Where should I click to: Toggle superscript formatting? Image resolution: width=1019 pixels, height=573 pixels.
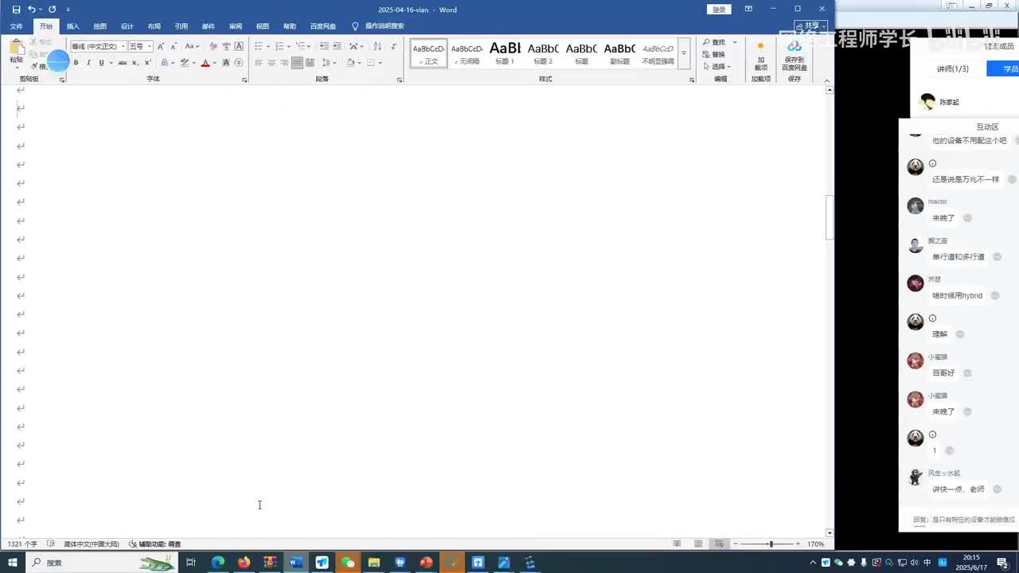coord(147,63)
